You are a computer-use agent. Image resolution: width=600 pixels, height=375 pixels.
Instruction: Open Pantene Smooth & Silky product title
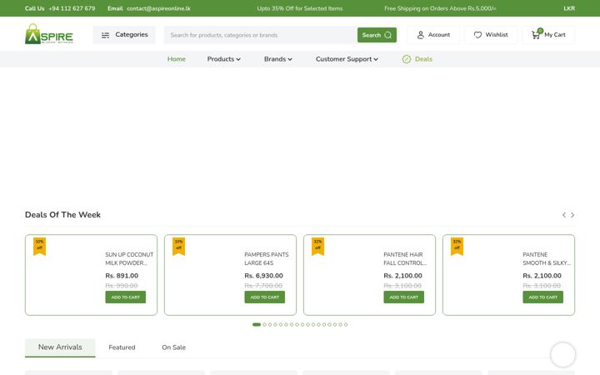click(547, 258)
